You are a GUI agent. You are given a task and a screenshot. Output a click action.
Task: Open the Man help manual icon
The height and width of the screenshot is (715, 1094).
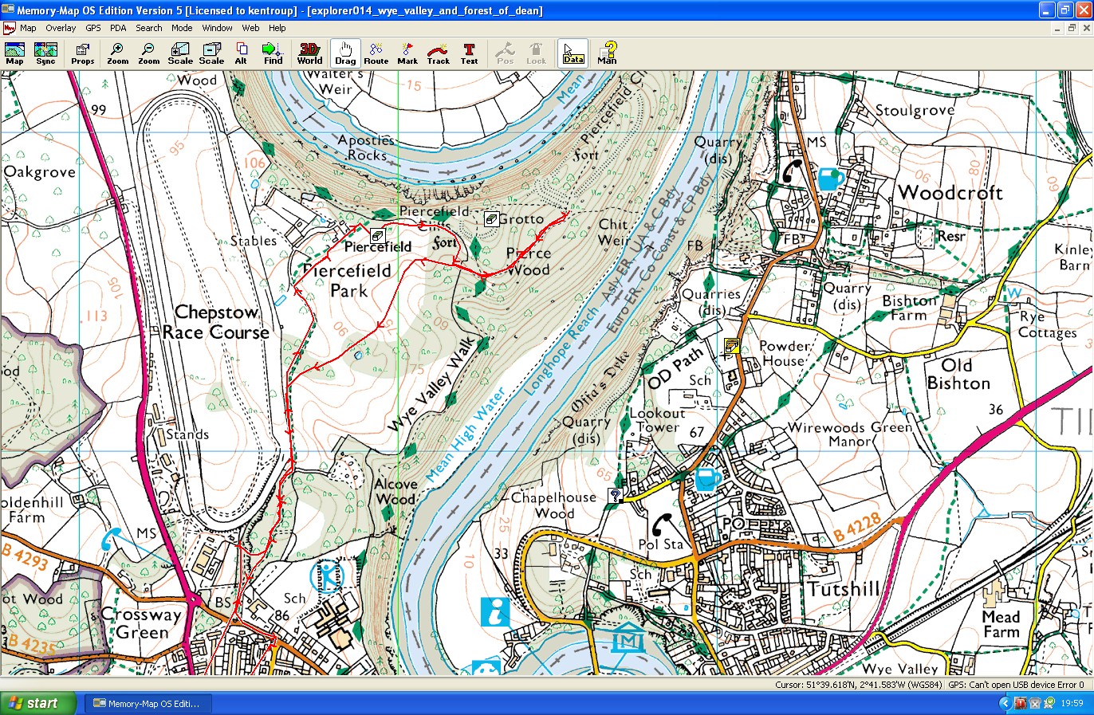click(607, 53)
